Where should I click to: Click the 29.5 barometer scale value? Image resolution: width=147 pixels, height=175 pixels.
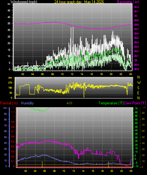(x=136, y=38)
